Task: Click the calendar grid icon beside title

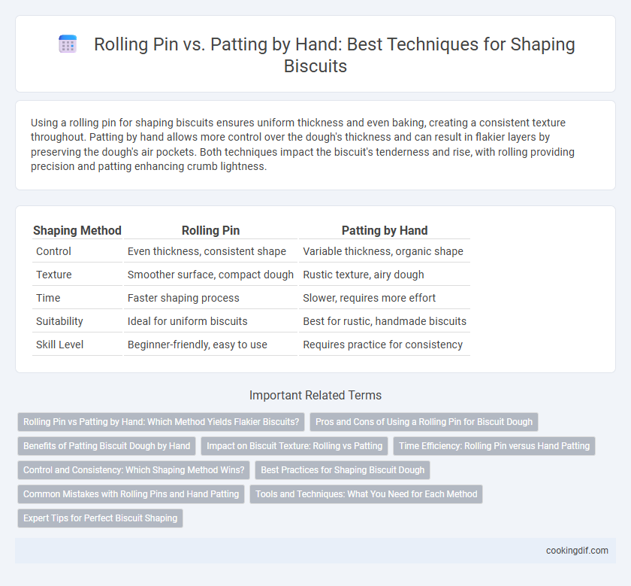Action: [x=68, y=44]
